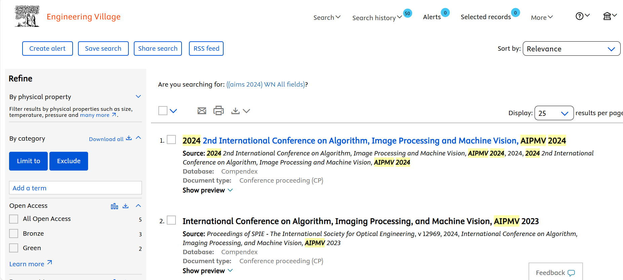Click the many more physical properties link

pyautogui.click(x=94, y=115)
